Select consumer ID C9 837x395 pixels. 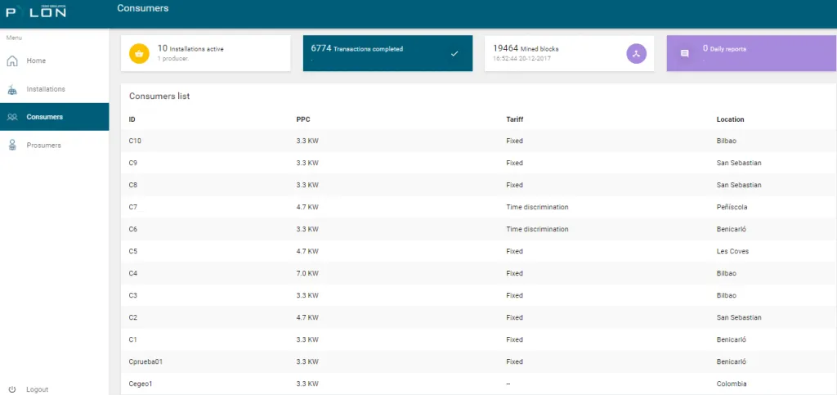pos(133,163)
